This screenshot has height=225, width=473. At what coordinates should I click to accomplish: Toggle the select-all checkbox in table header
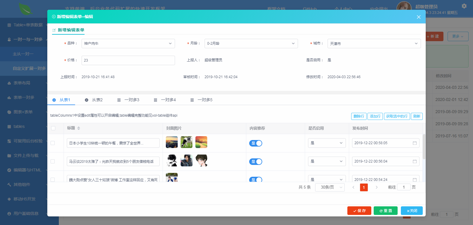[53, 128]
